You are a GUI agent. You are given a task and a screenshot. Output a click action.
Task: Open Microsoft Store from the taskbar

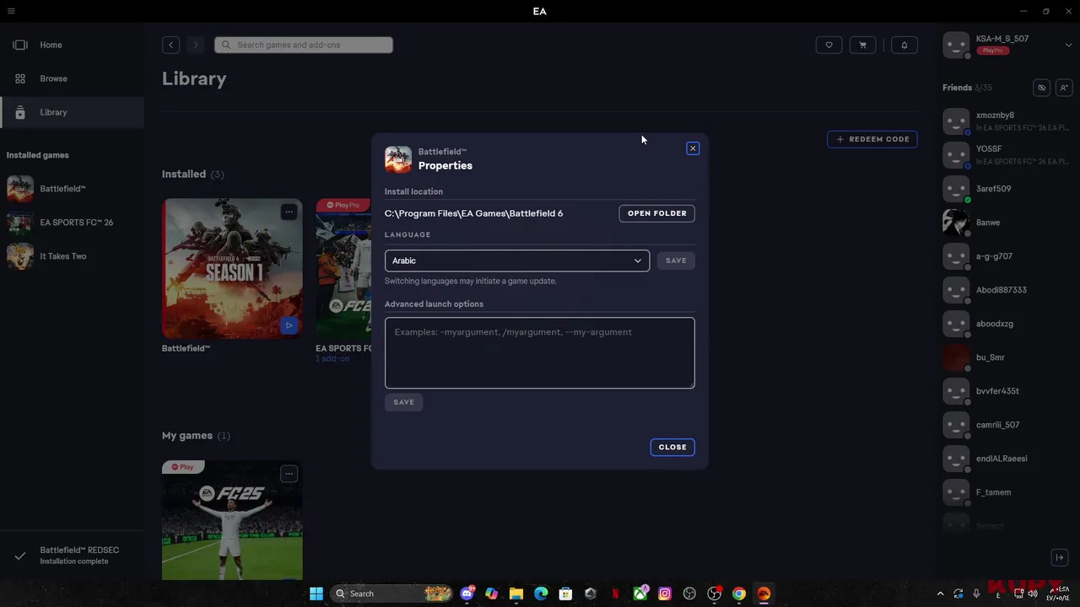565,594
